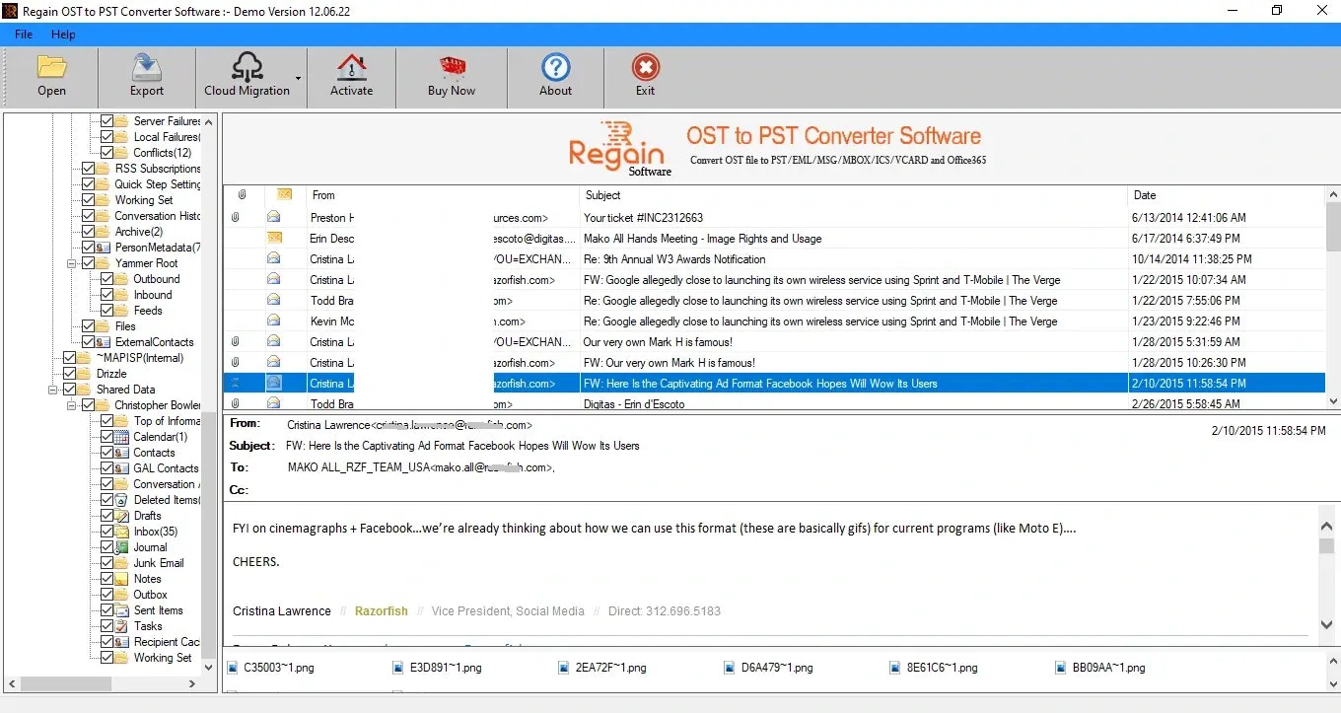
Task: Click the Drafts pencil folder icon
Action: pos(121,516)
